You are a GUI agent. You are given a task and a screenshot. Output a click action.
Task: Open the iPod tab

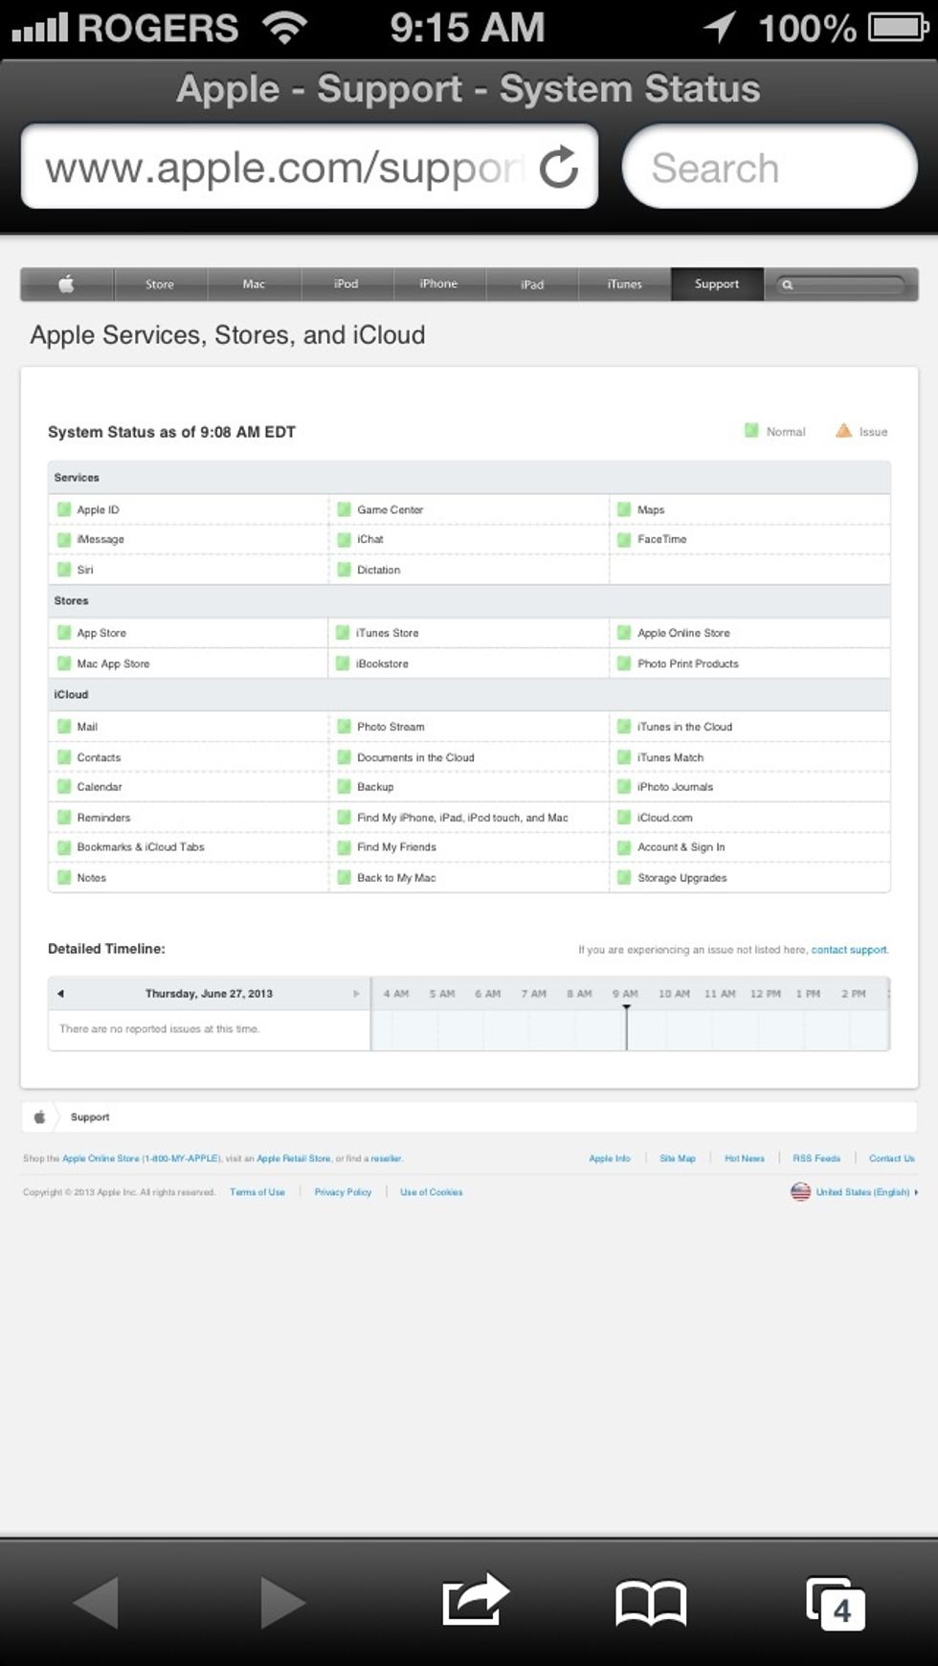click(346, 284)
